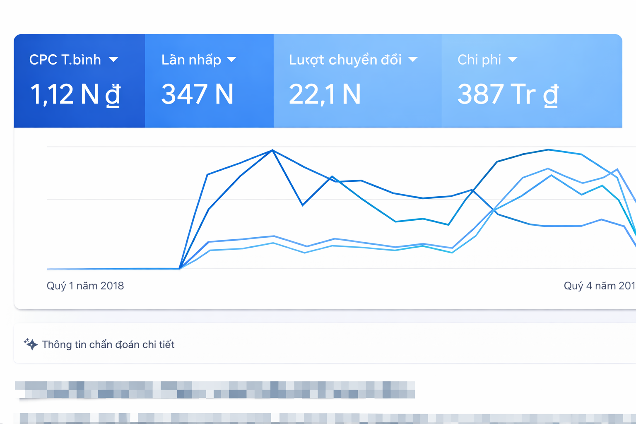Click the 22,1 N conversions value
The width and height of the screenshot is (636, 424).
click(x=325, y=94)
